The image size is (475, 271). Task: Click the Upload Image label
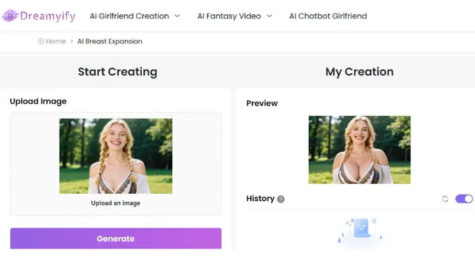(x=38, y=102)
